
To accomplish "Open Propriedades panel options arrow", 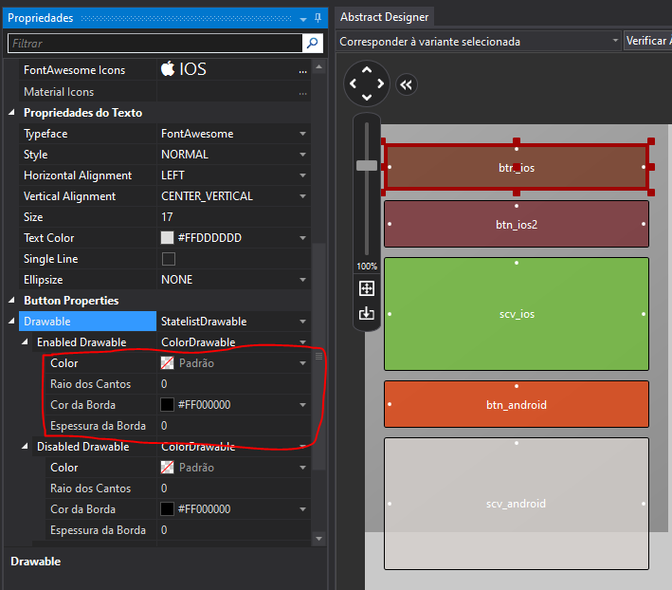I will point(303,19).
